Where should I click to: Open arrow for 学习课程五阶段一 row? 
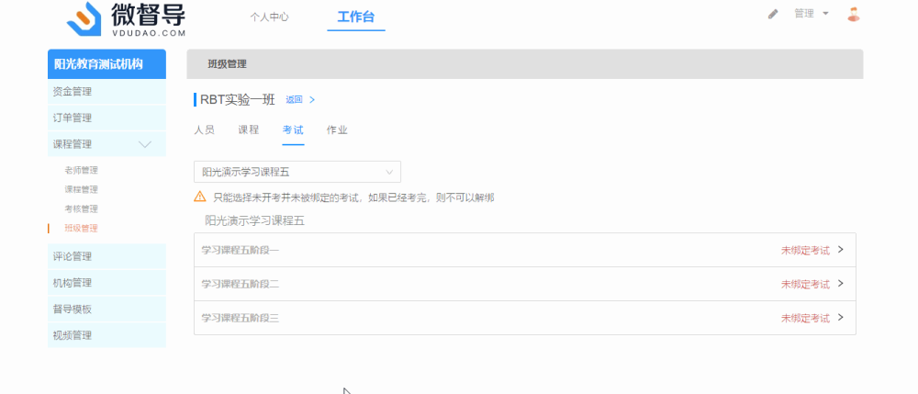(841, 250)
